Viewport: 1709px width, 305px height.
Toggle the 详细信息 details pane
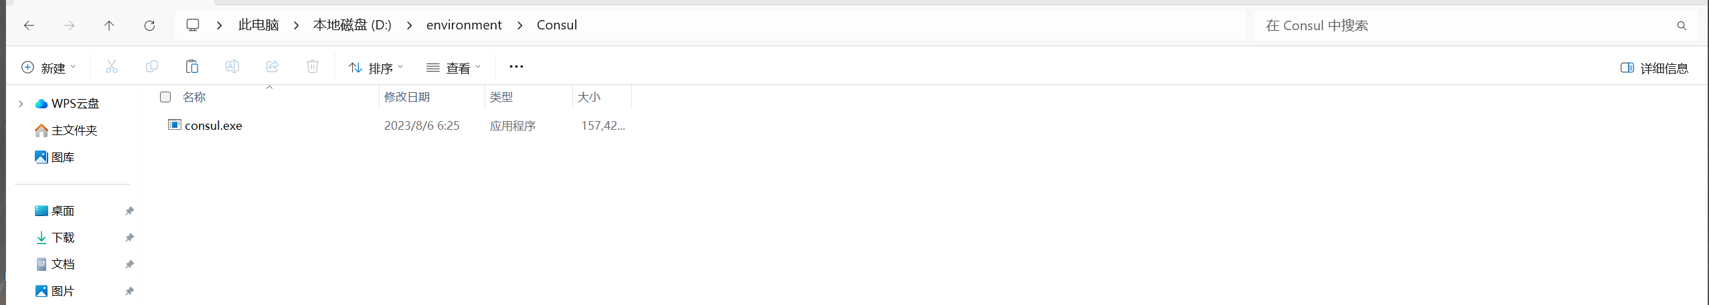[x=1653, y=68]
